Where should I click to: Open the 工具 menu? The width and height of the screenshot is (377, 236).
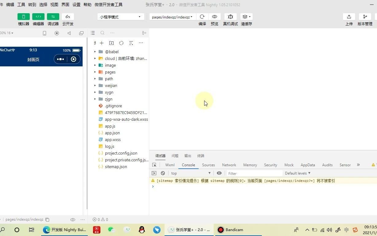pos(21,5)
